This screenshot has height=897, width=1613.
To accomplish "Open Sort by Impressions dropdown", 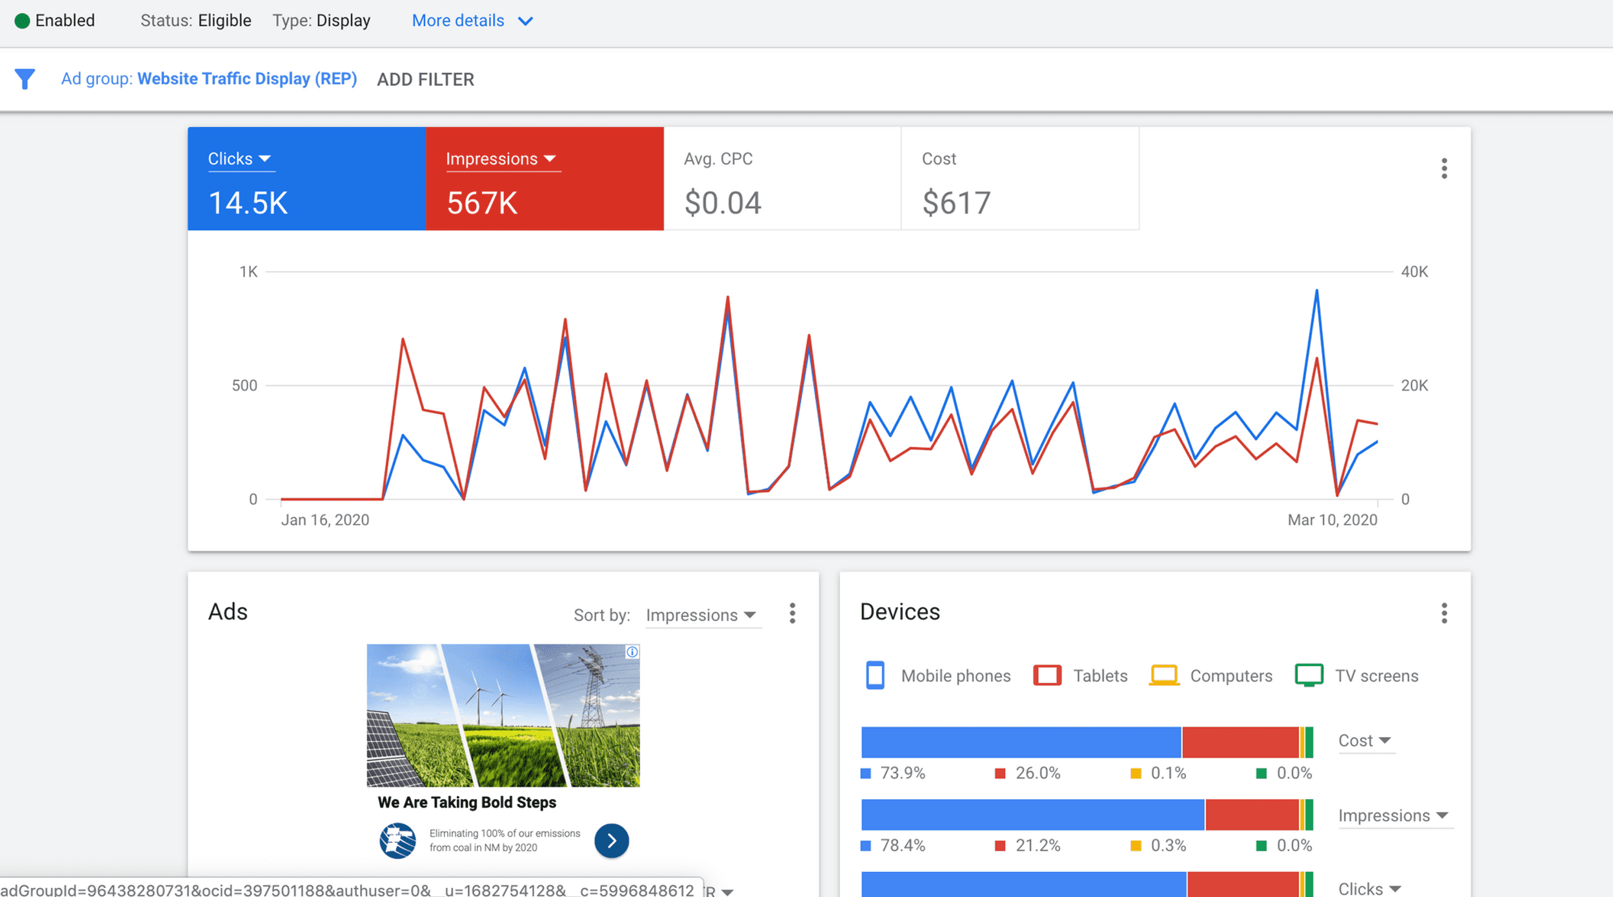I will click(702, 615).
